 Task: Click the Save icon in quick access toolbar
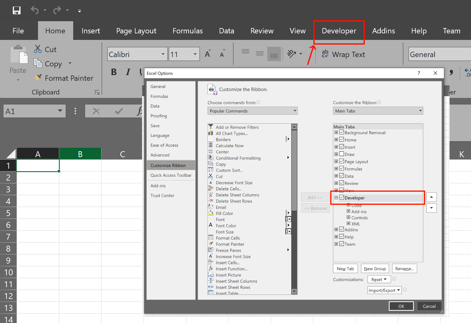coord(17,10)
